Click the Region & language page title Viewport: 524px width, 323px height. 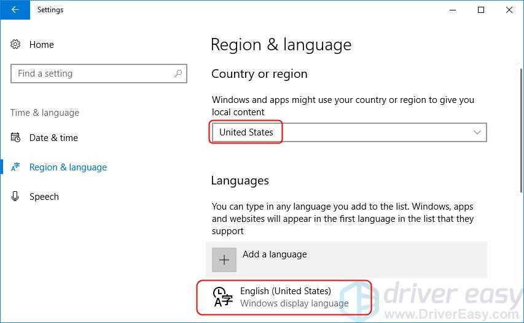click(281, 45)
